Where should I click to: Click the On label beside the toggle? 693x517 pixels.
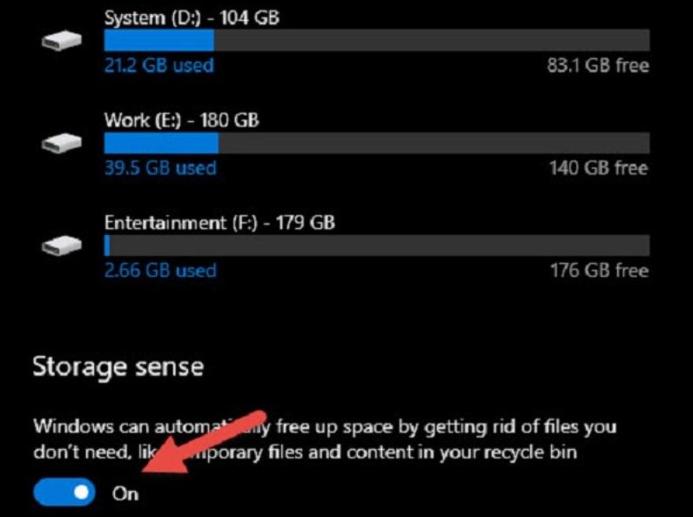click(x=125, y=493)
